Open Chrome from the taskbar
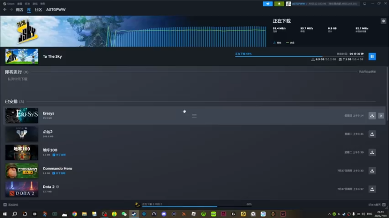The width and height of the screenshot is (389, 218). pyautogui.click(x=74, y=214)
